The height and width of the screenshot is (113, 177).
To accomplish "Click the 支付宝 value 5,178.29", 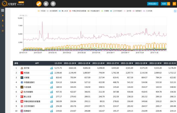I will [x=172, y=68].
